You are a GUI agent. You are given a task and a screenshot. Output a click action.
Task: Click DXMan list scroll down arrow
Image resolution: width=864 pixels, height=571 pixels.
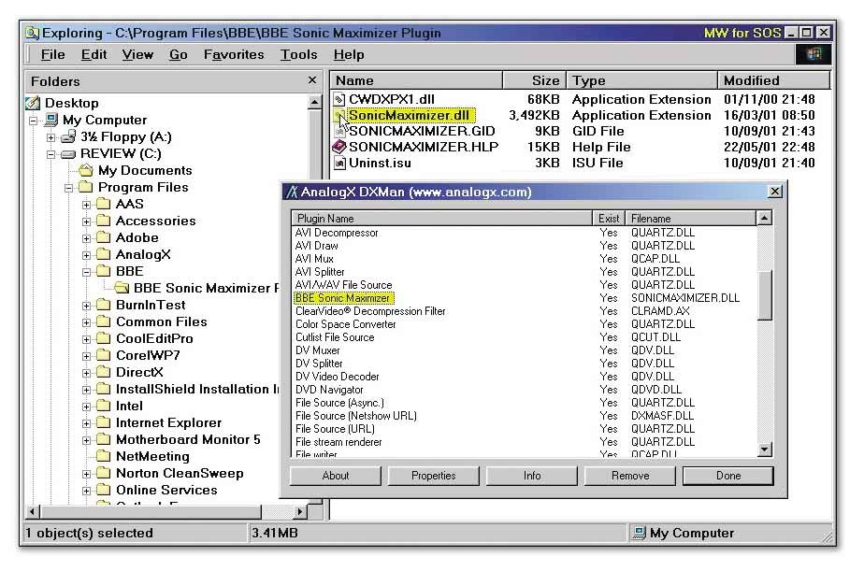tap(764, 450)
